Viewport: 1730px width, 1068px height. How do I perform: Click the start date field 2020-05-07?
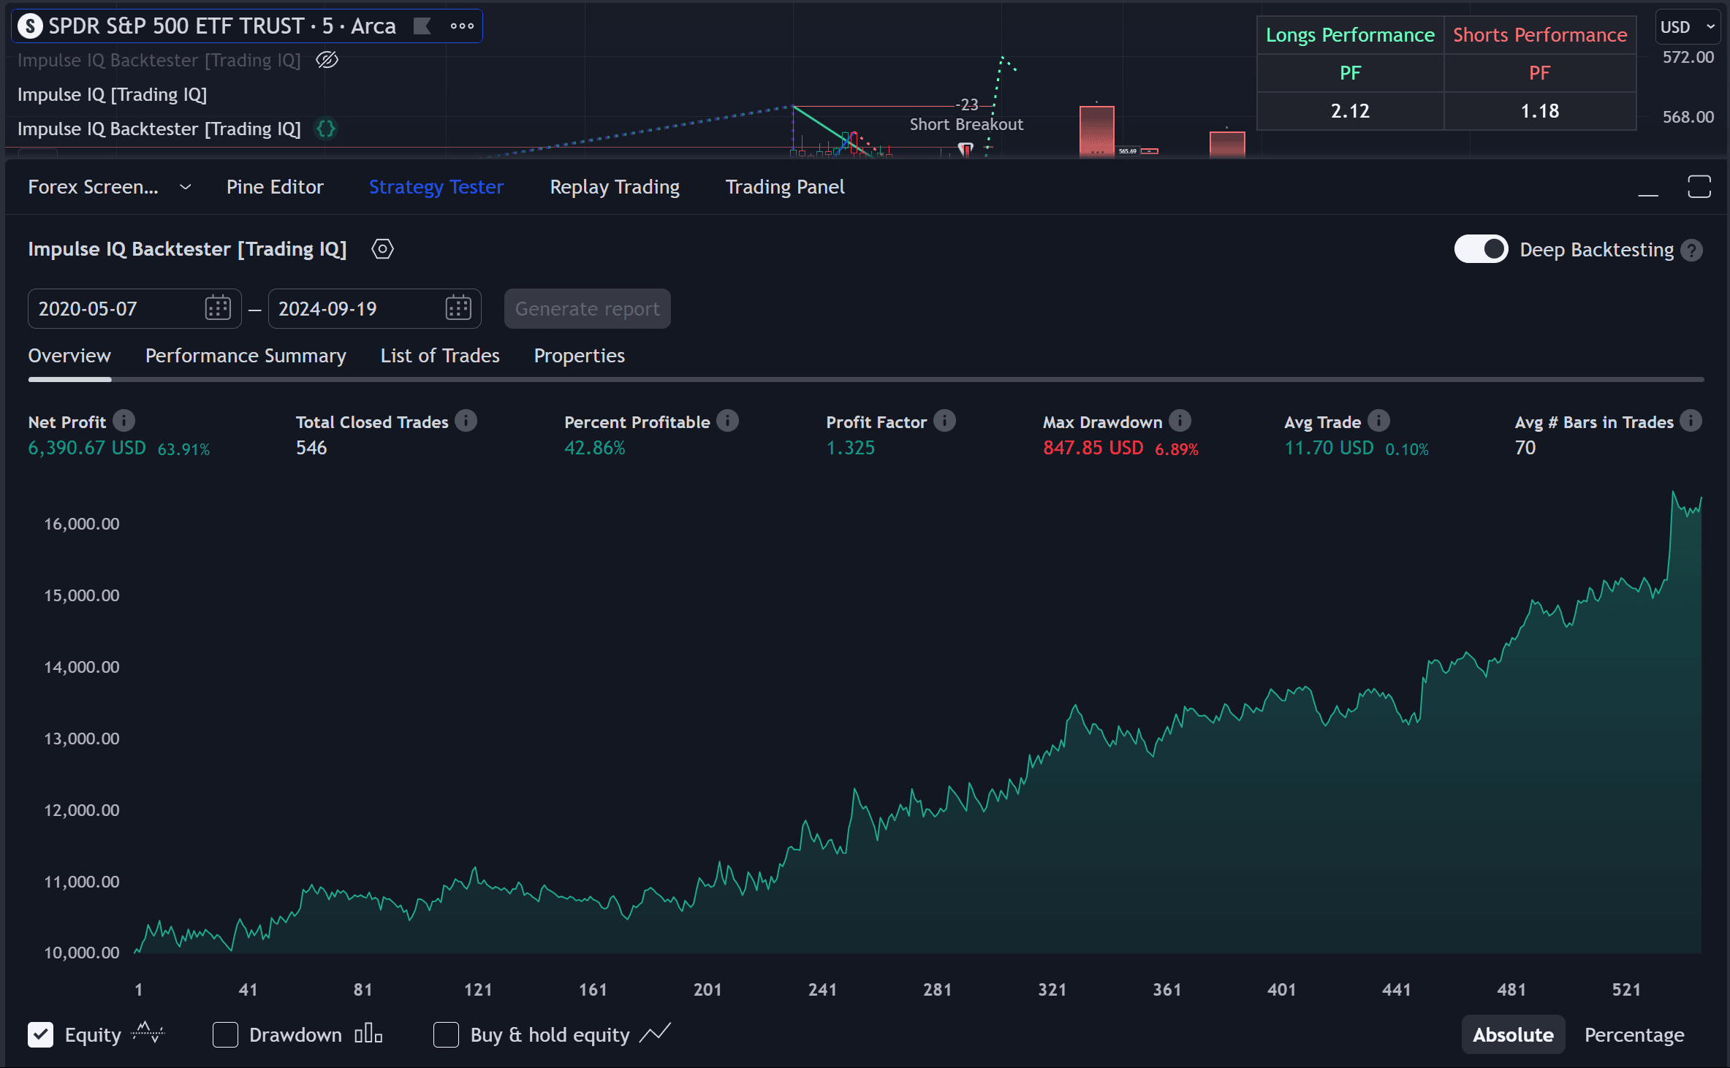click(134, 308)
